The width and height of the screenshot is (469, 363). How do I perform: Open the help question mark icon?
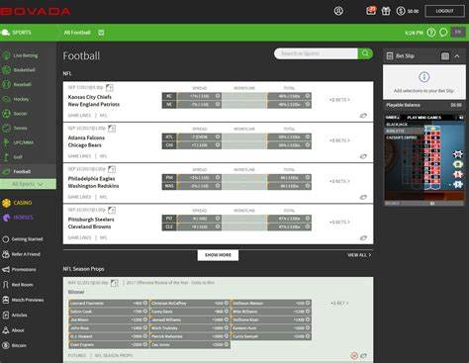[431, 33]
